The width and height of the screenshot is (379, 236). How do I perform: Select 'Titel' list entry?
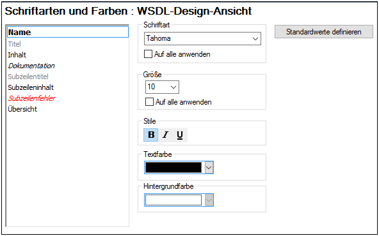pos(15,44)
